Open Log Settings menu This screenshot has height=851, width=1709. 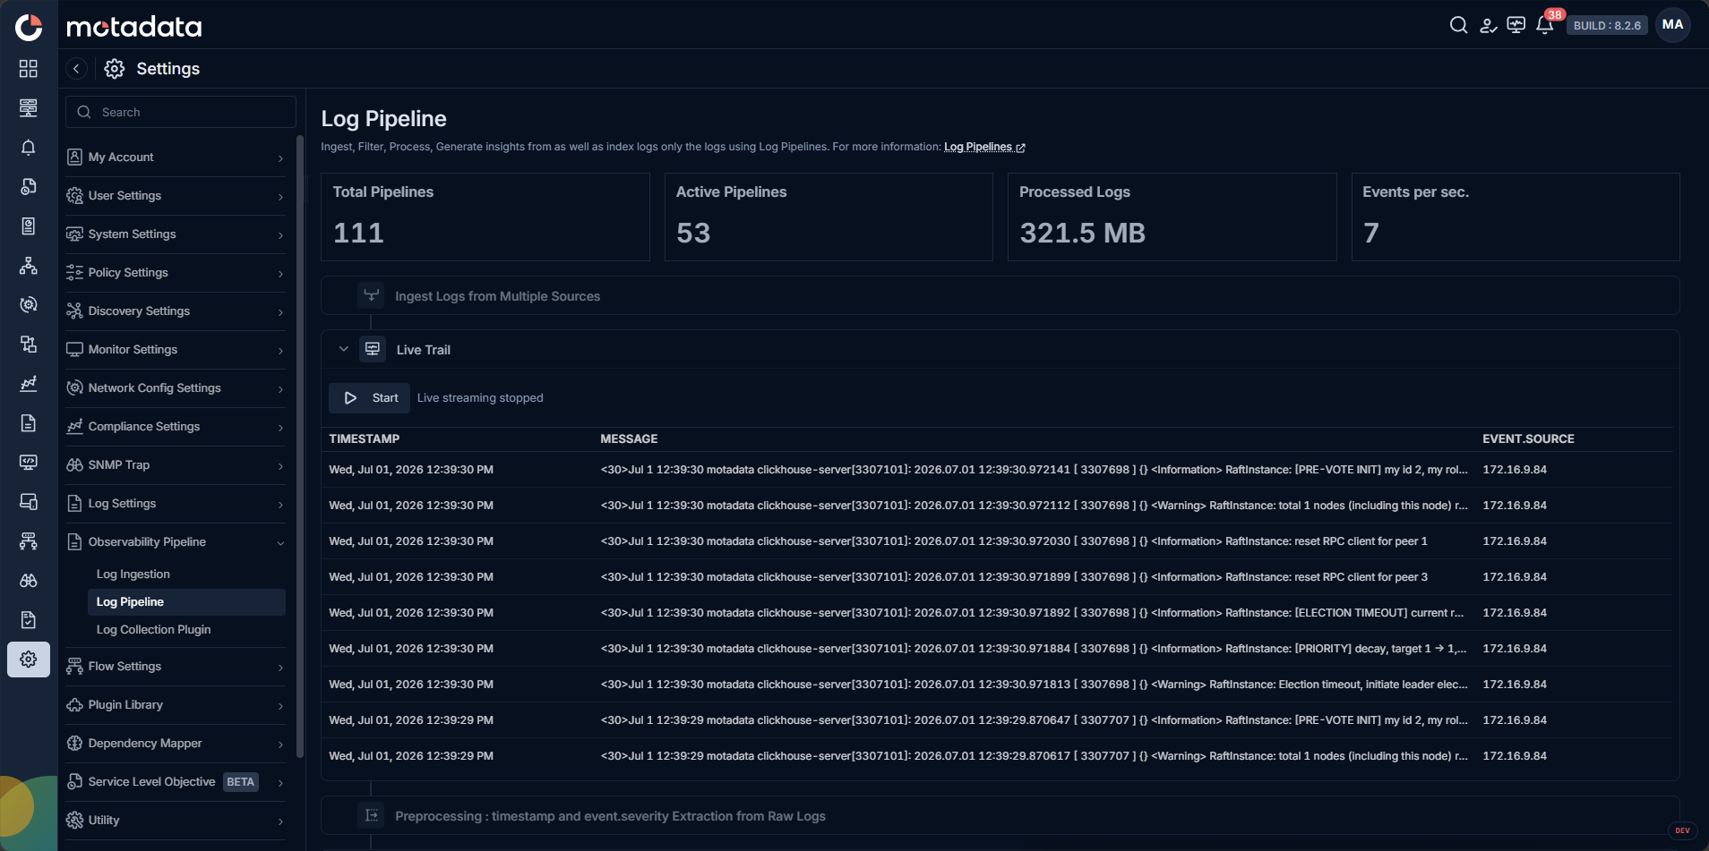(x=176, y=504)
